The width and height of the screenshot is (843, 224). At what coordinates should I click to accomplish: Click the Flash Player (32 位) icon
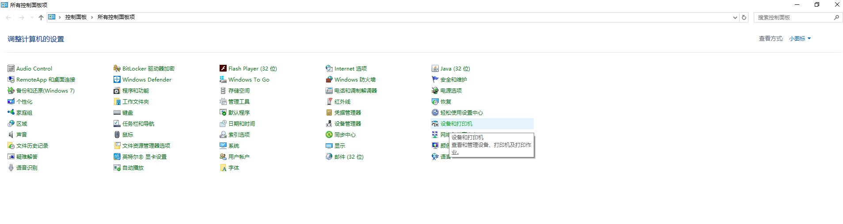pos(223,68)
